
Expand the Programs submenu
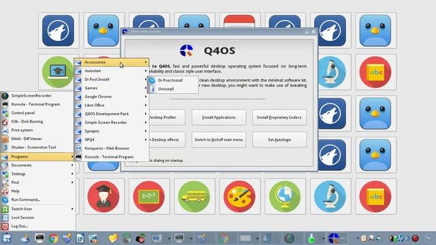tap(37, 157)
